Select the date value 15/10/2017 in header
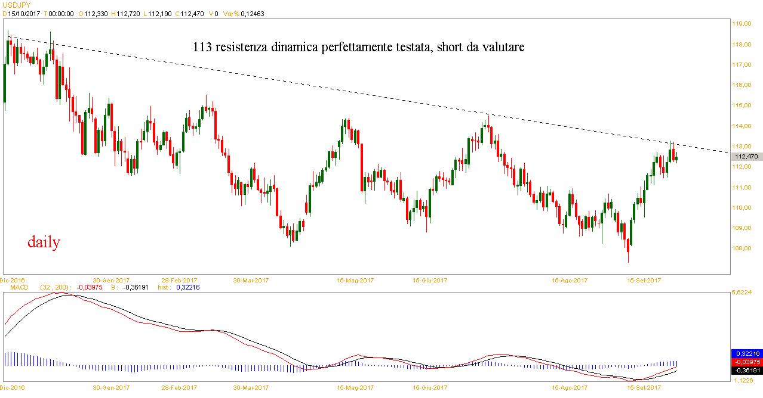Image resolution: width=763 pixels, height=398 pixels. 24,13
